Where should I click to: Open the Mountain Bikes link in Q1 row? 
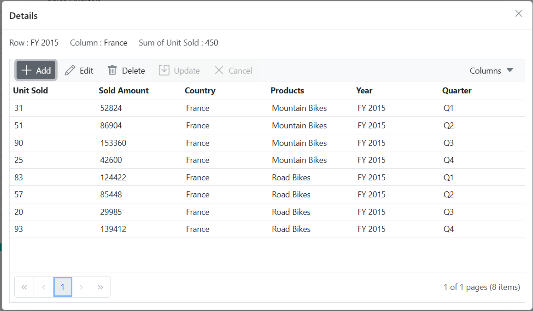(x=299, y=108)
